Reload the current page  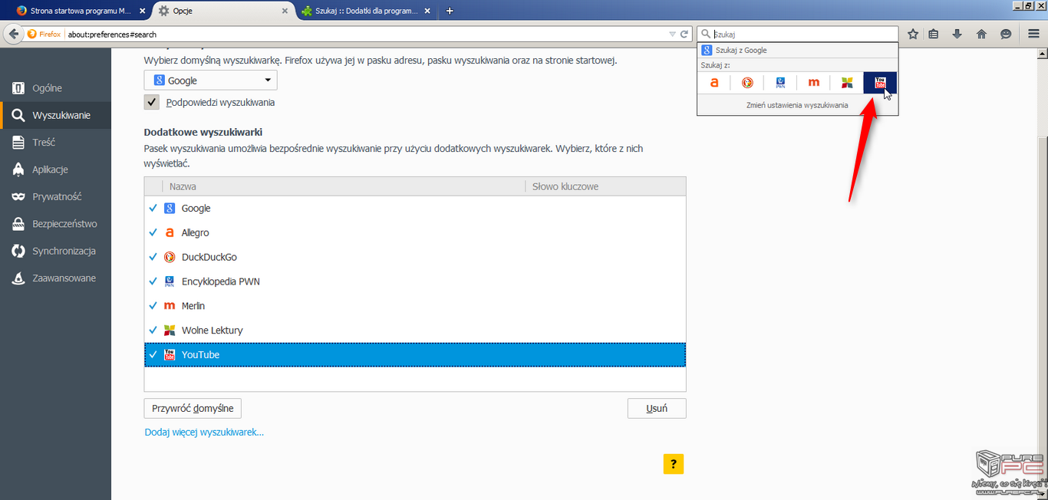[684, 34]
